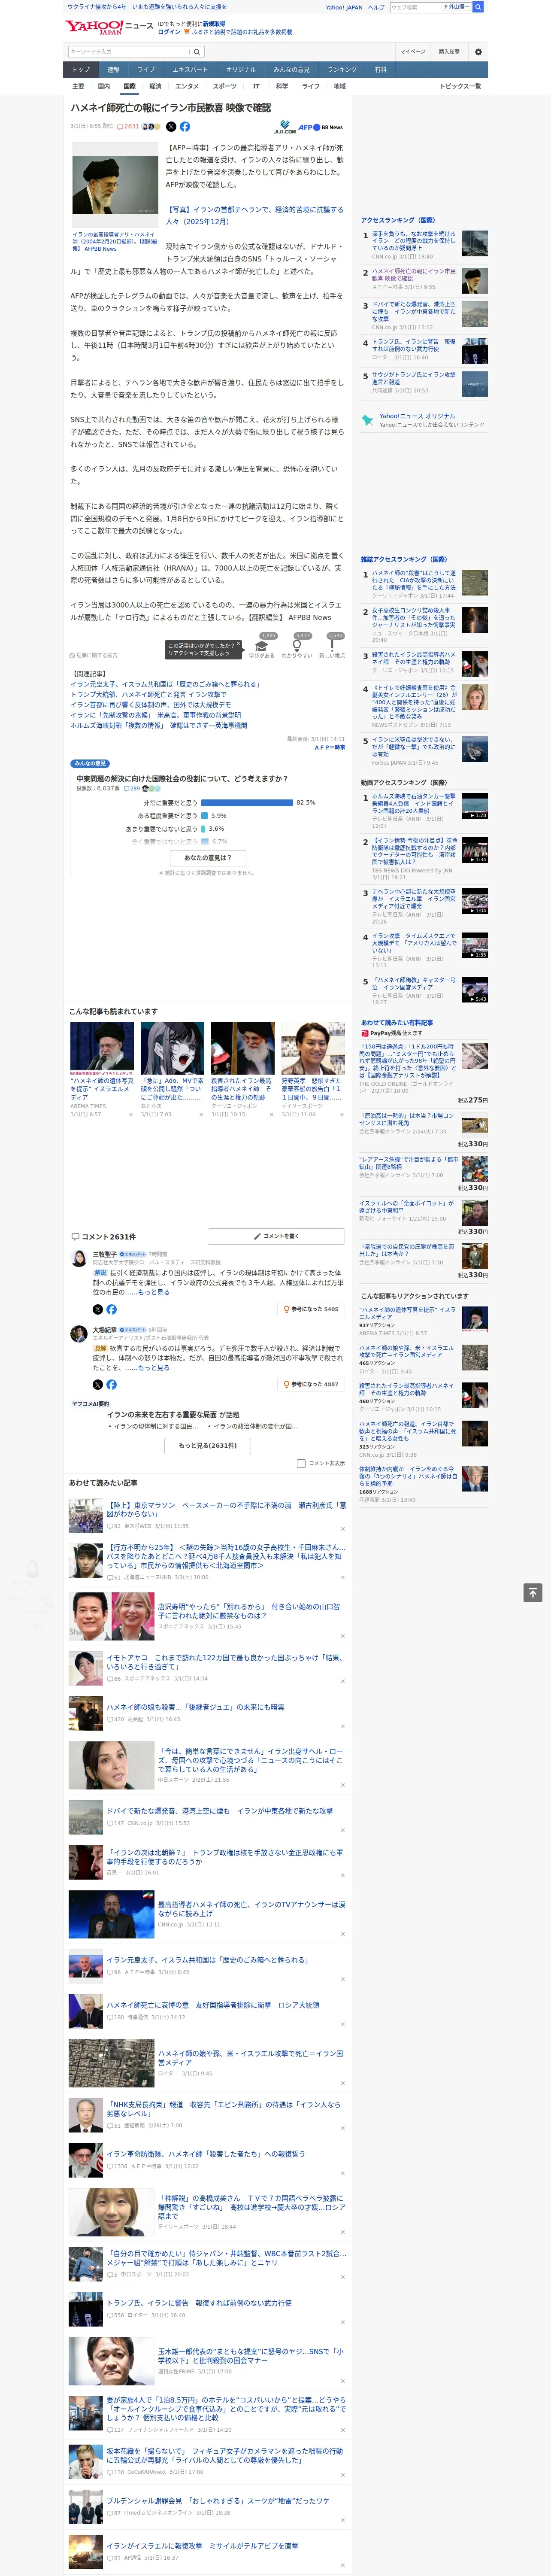The height and width of the screenshot is (2576, 551).
Task: Share the article on Facebook below headline
Action: (185, 127)
